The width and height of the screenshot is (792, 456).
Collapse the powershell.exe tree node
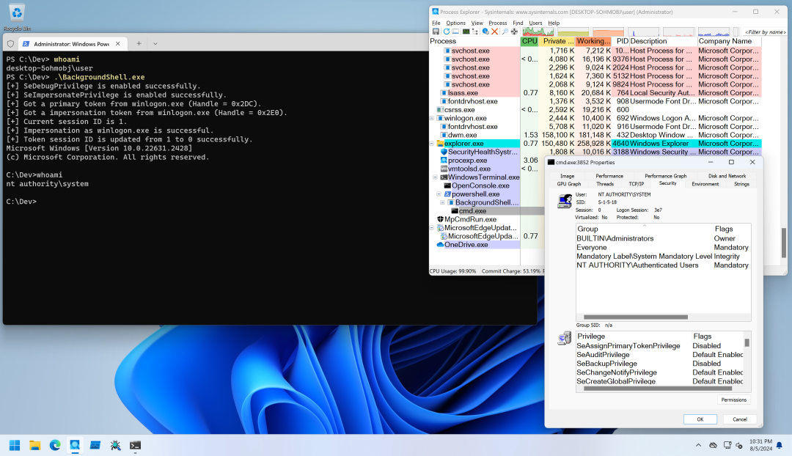click(x=439, y=194)
